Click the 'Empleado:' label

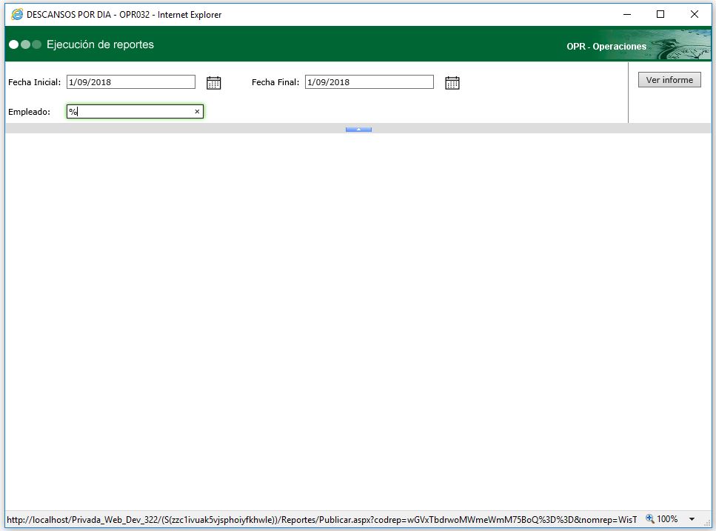pos(29,112)
